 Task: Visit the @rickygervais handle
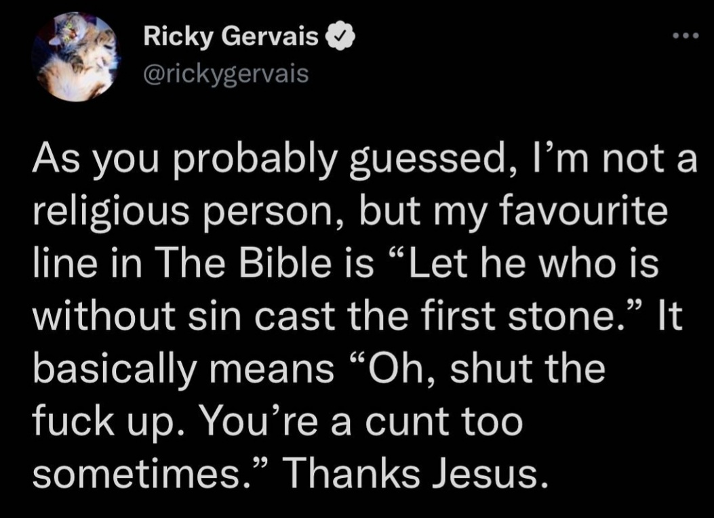click(x=226, y=74)
